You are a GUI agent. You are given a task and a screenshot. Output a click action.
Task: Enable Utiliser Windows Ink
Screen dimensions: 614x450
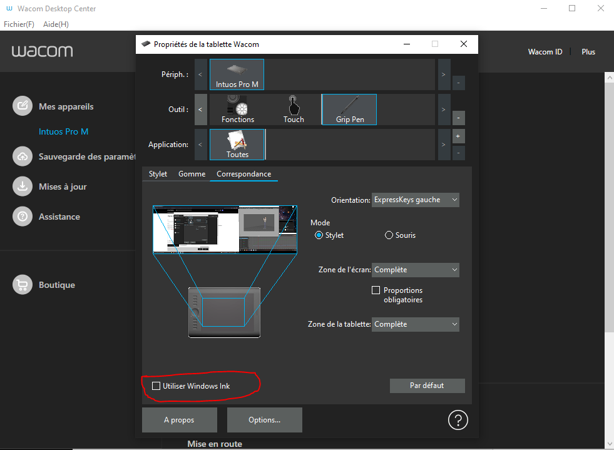156,386
